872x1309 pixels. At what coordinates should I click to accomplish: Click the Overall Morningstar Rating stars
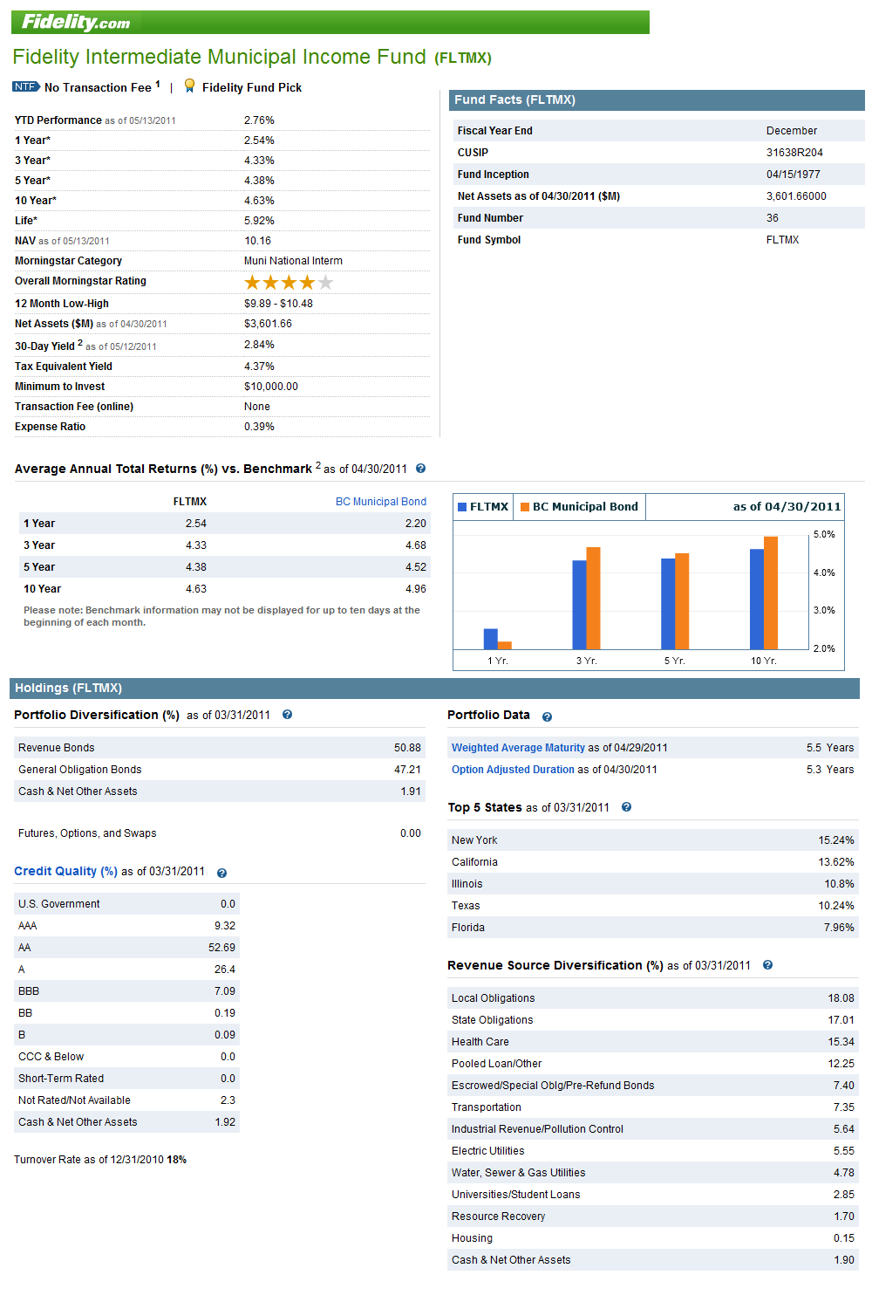click(x=289, y=282)
